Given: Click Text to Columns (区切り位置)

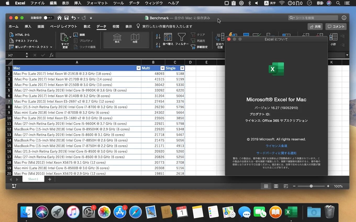Looking at the screenshot, I should (220, 41).
